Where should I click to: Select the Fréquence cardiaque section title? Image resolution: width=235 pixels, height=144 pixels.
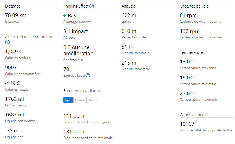click(82, 91)
